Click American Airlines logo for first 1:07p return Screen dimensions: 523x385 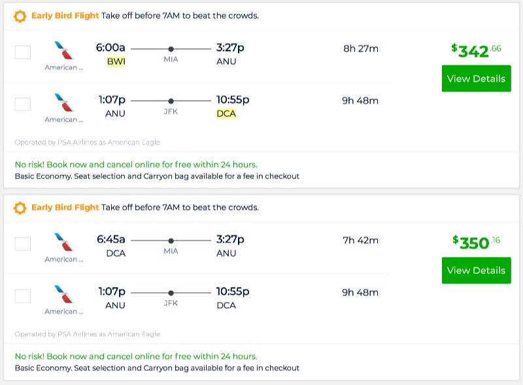(64, 102)
